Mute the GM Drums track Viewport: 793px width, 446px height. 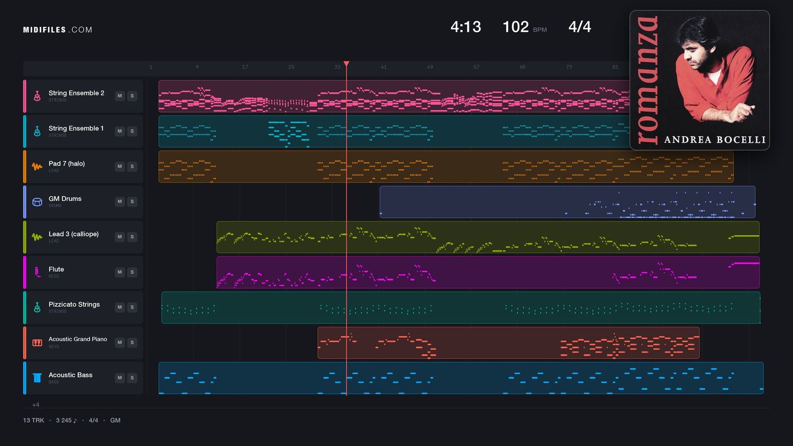pyautogui.click(x=119, y=202)
